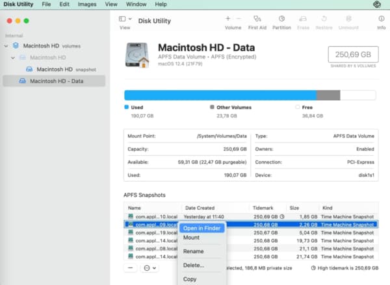
Task: Open the sidebar View toggle icon
Action: [x=122, y=19]
